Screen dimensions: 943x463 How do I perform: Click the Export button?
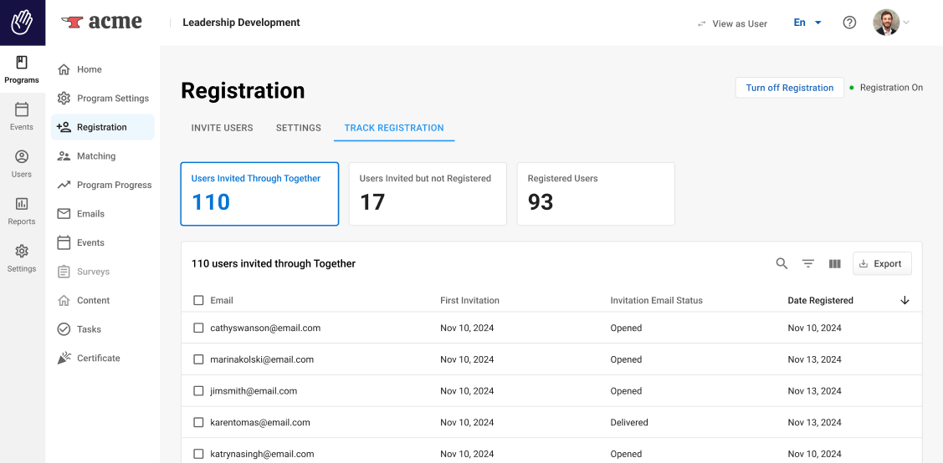click(x=881, y=263)
